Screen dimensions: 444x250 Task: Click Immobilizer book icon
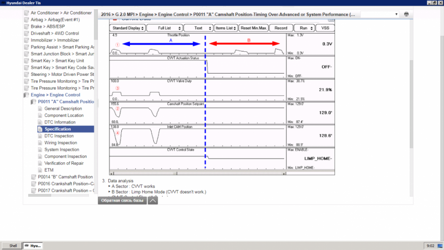point(26,40)
